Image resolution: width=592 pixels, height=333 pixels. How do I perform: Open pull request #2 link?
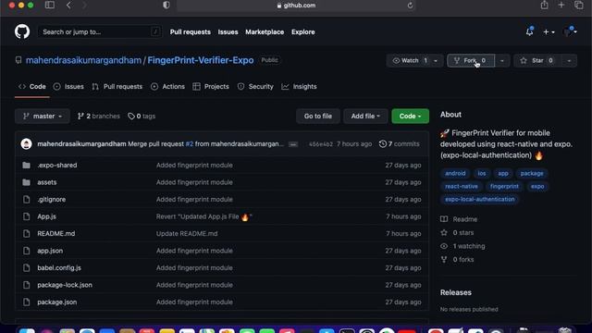(x=190, y=144)
